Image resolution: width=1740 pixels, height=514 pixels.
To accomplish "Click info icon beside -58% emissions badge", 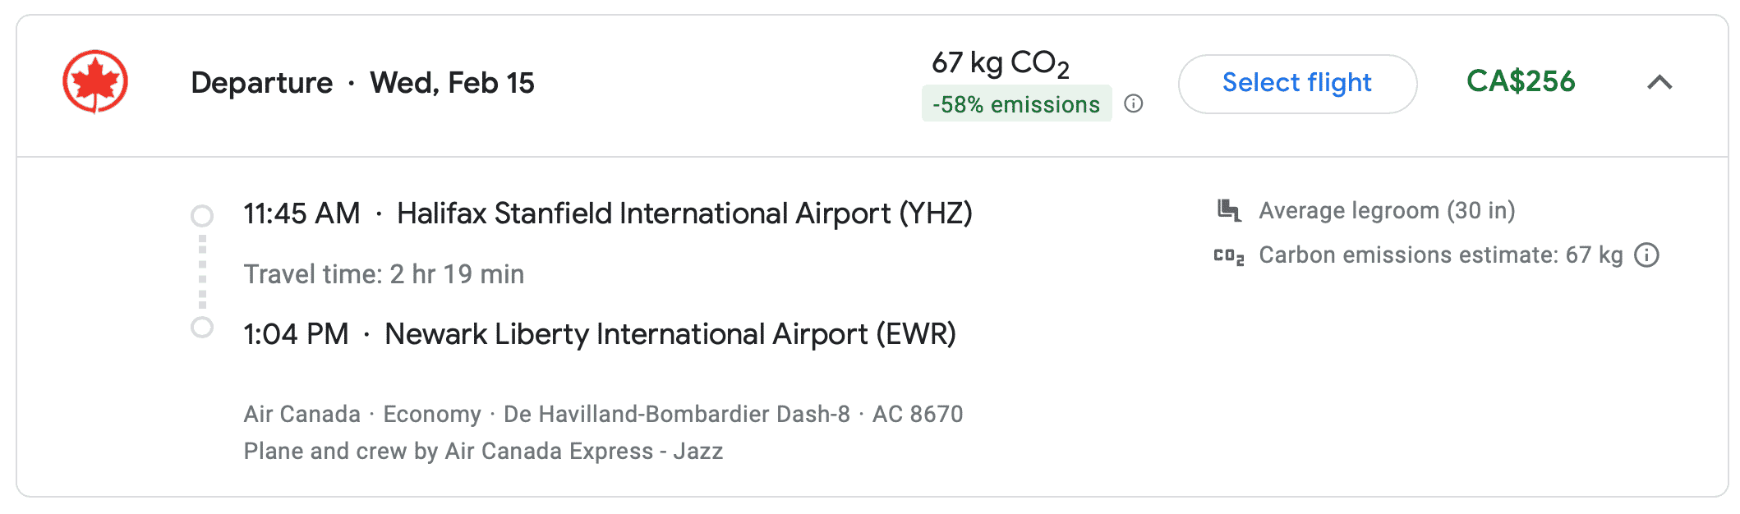I will pos(1134,103).
